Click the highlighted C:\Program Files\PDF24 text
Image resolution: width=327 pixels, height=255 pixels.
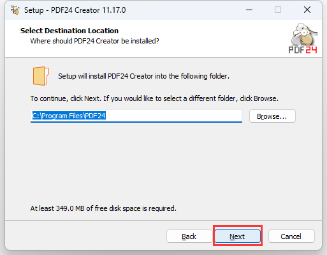tap(69, 116)
